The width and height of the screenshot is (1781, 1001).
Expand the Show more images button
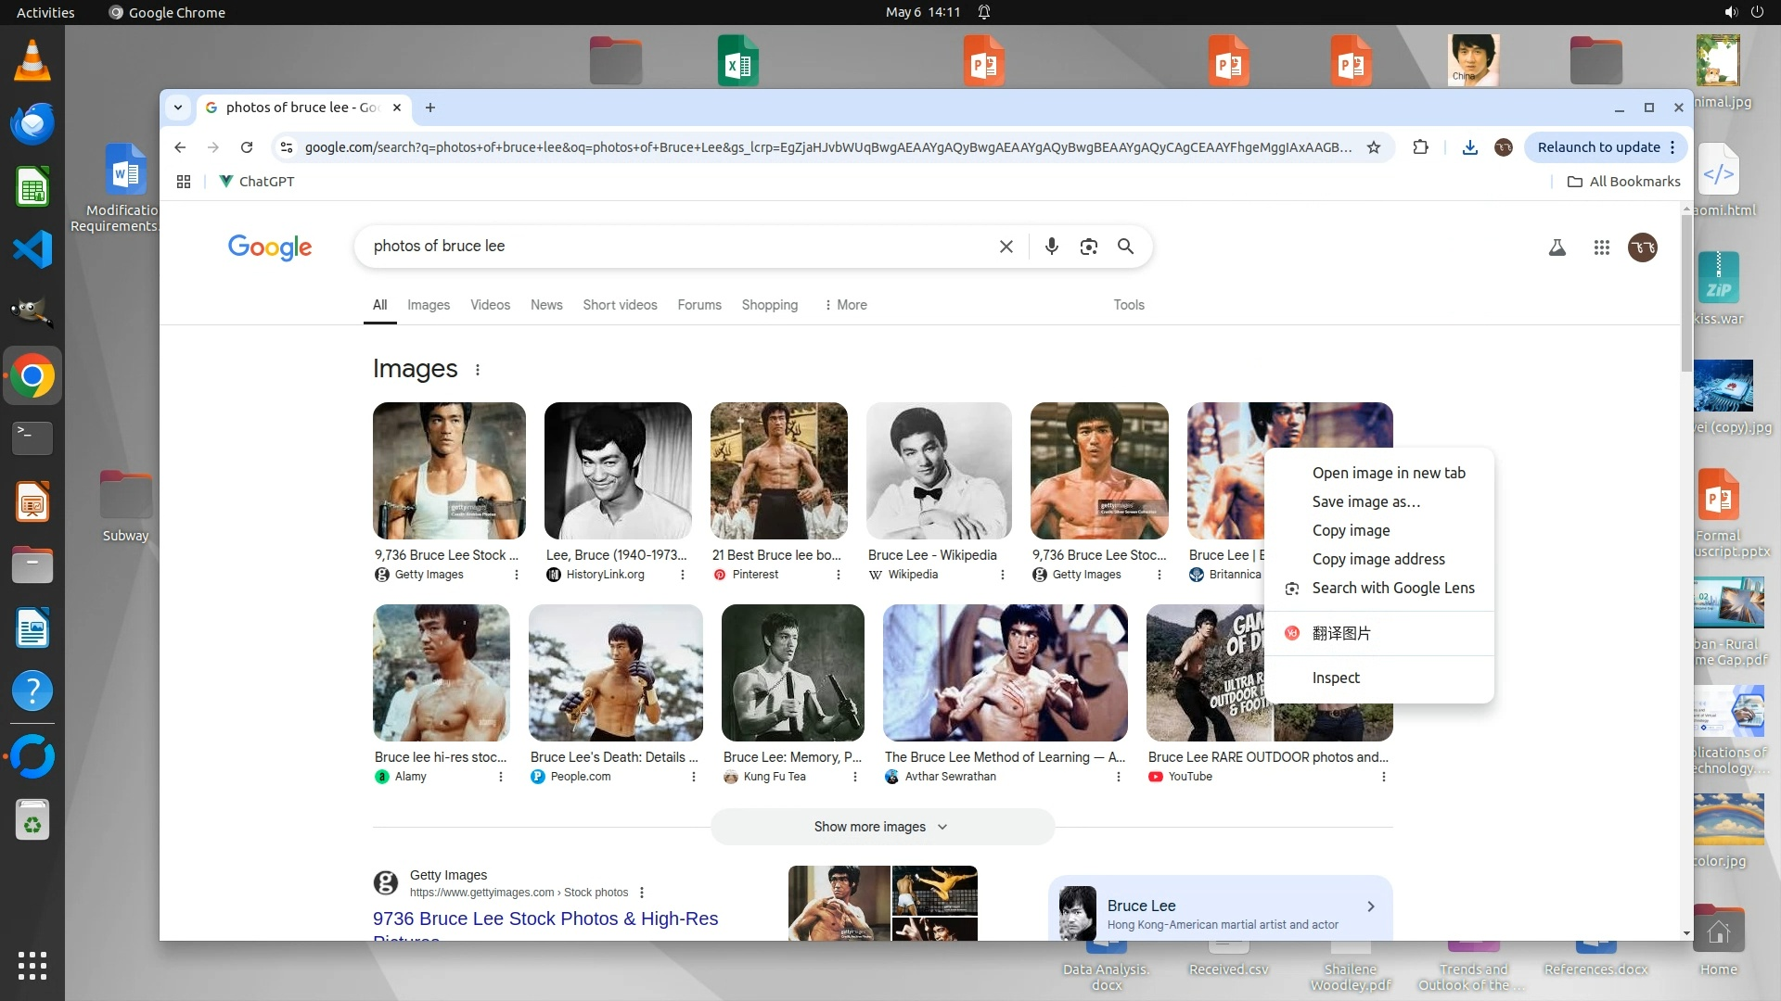tap(881, 827)
